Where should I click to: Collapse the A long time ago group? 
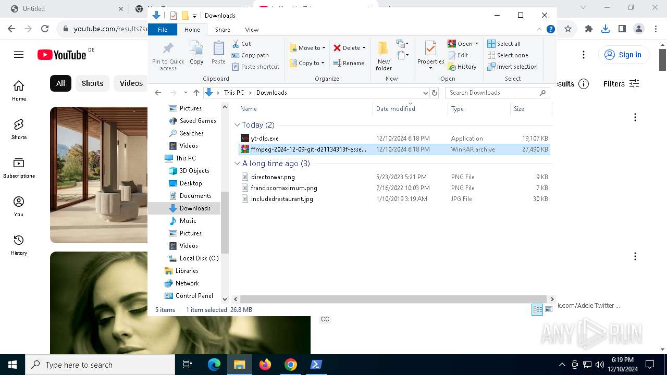coord(237,164)
